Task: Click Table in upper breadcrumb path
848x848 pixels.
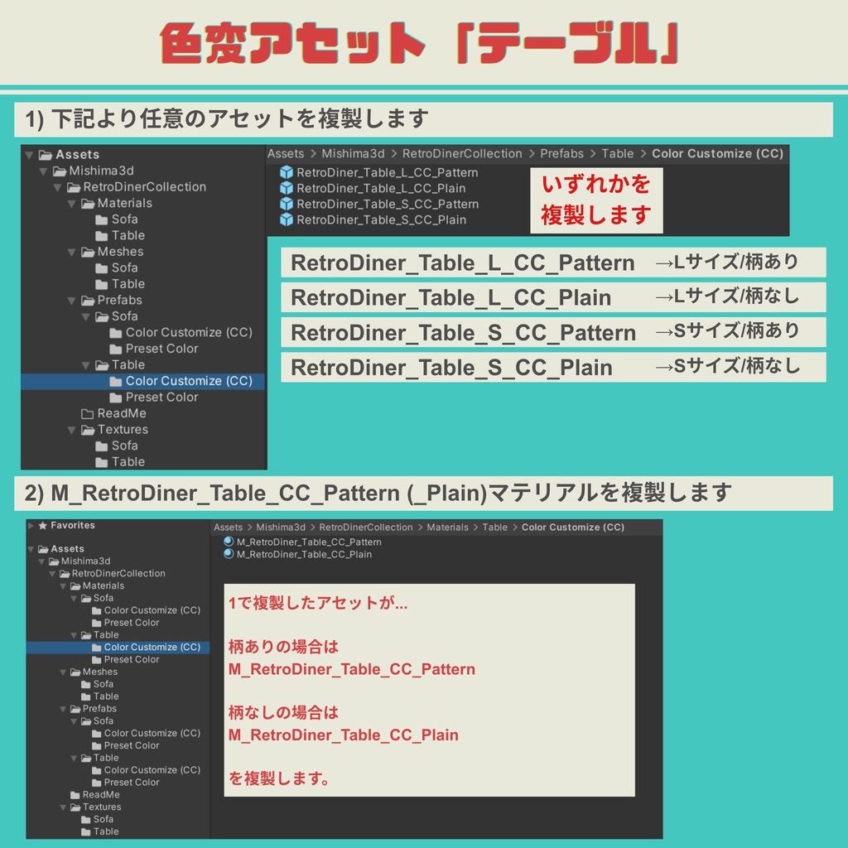Action: pyautogui.click(x=618, y=153)
